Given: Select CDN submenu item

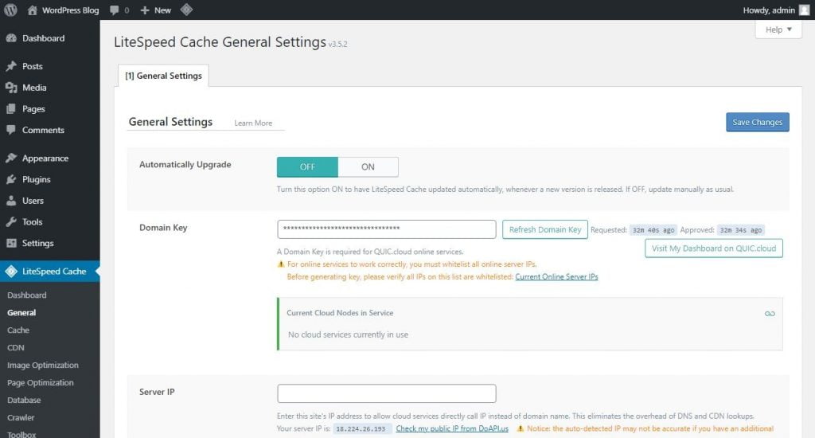Looking at the screenshot, I should click(16, 347).
